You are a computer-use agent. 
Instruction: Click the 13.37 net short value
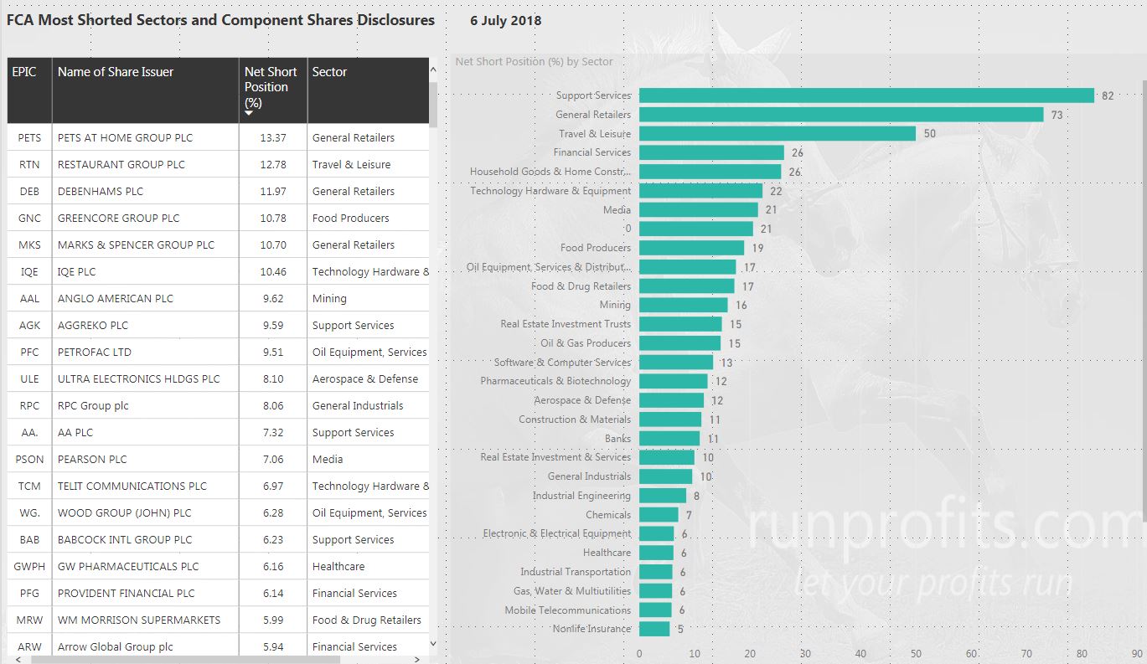point(273,137)
